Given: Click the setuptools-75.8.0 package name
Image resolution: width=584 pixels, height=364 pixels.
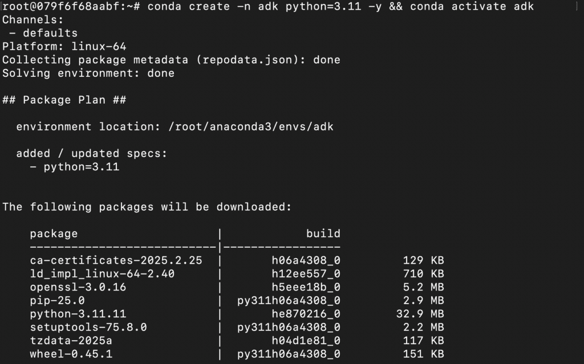Looking at the screenshot, I should point(88,328).
